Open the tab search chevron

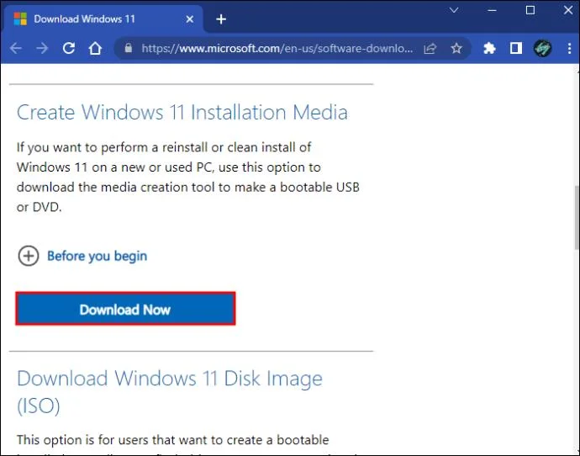[454, 10]
